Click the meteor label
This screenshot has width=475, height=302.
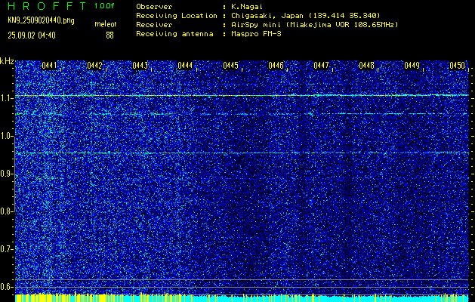click(105, 24)
